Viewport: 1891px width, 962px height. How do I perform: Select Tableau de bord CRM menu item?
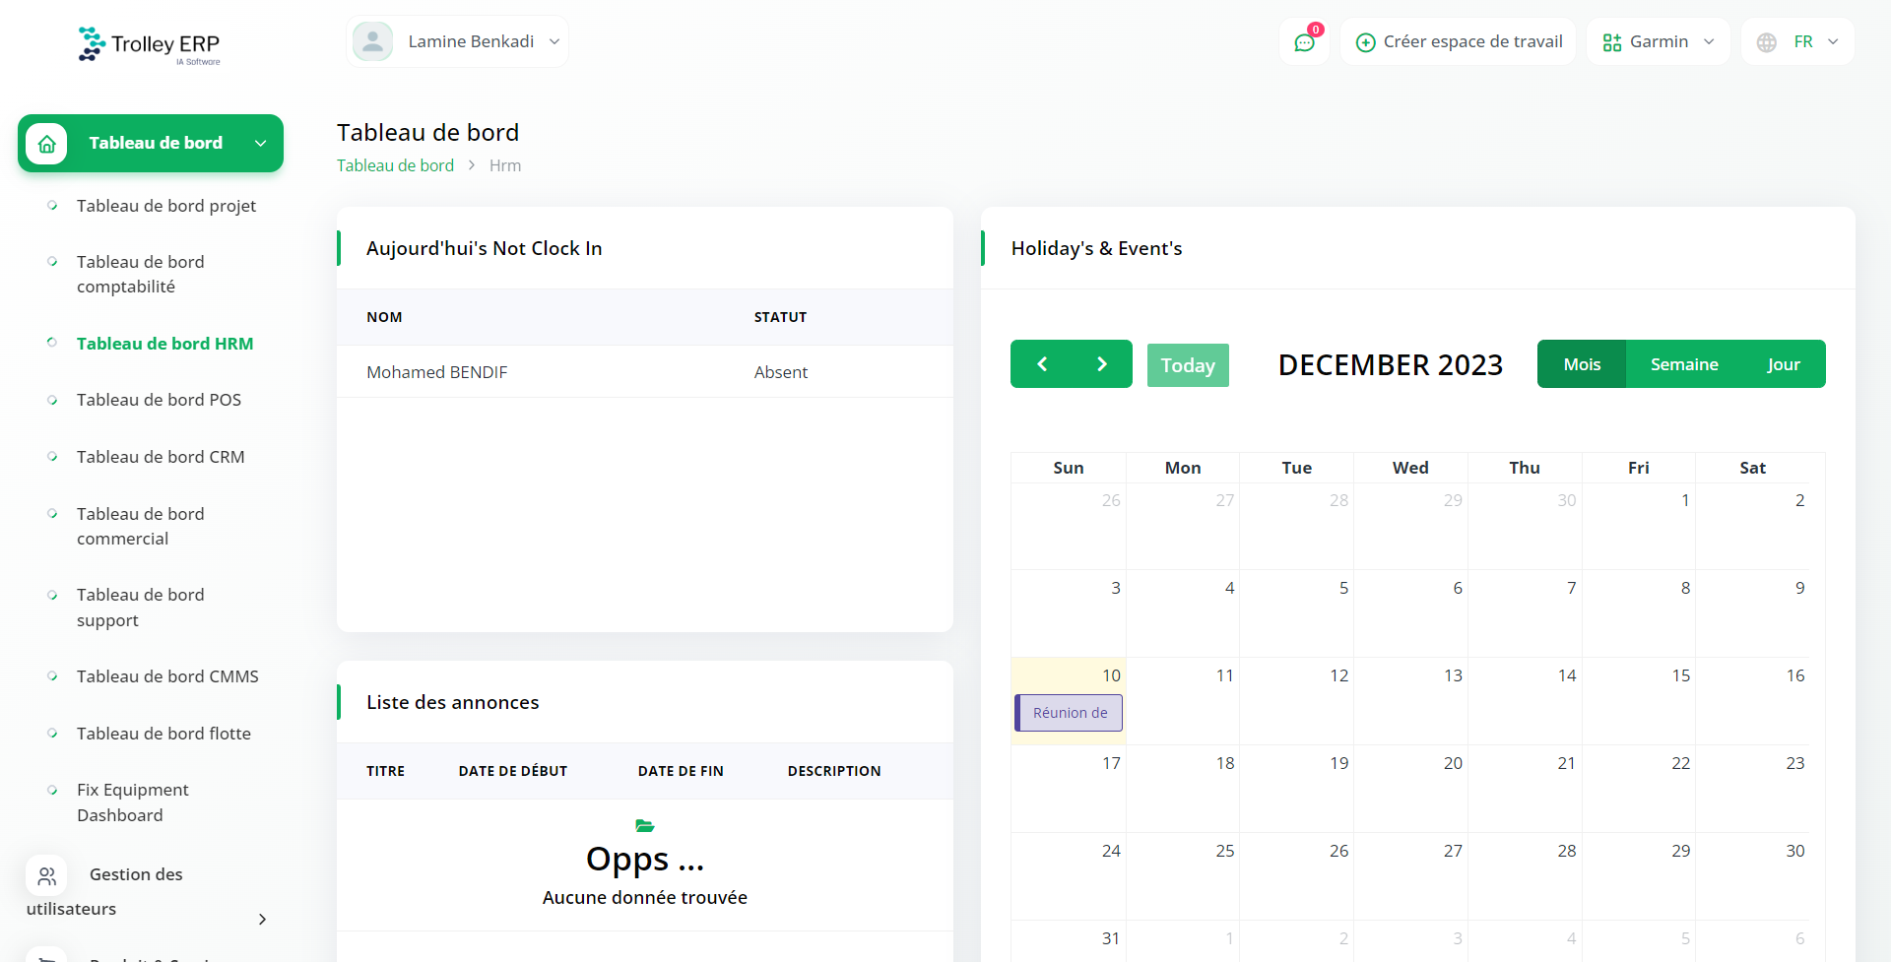(161, 457)
